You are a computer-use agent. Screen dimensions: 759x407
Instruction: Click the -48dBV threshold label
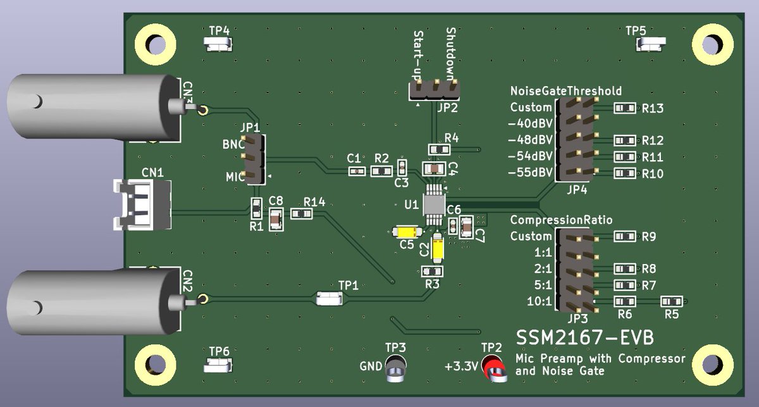(530, 139)
